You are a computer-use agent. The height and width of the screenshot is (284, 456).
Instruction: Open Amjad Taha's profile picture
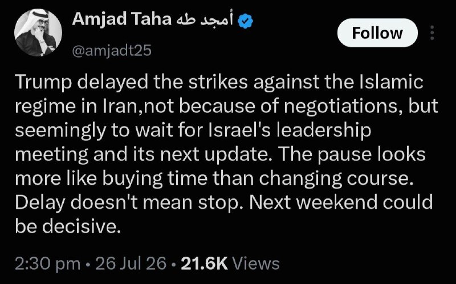point(38,32)
